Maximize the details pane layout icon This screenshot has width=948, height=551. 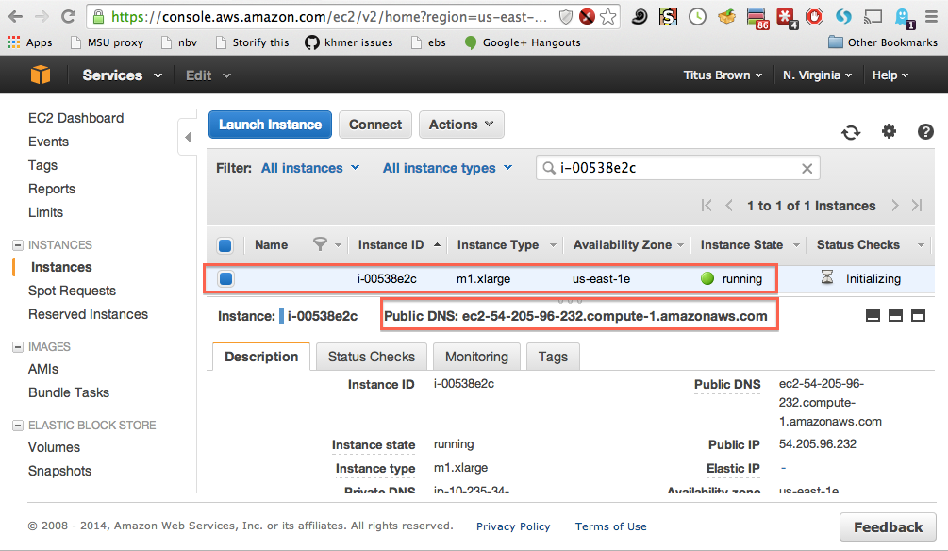[x=918, y=315]
